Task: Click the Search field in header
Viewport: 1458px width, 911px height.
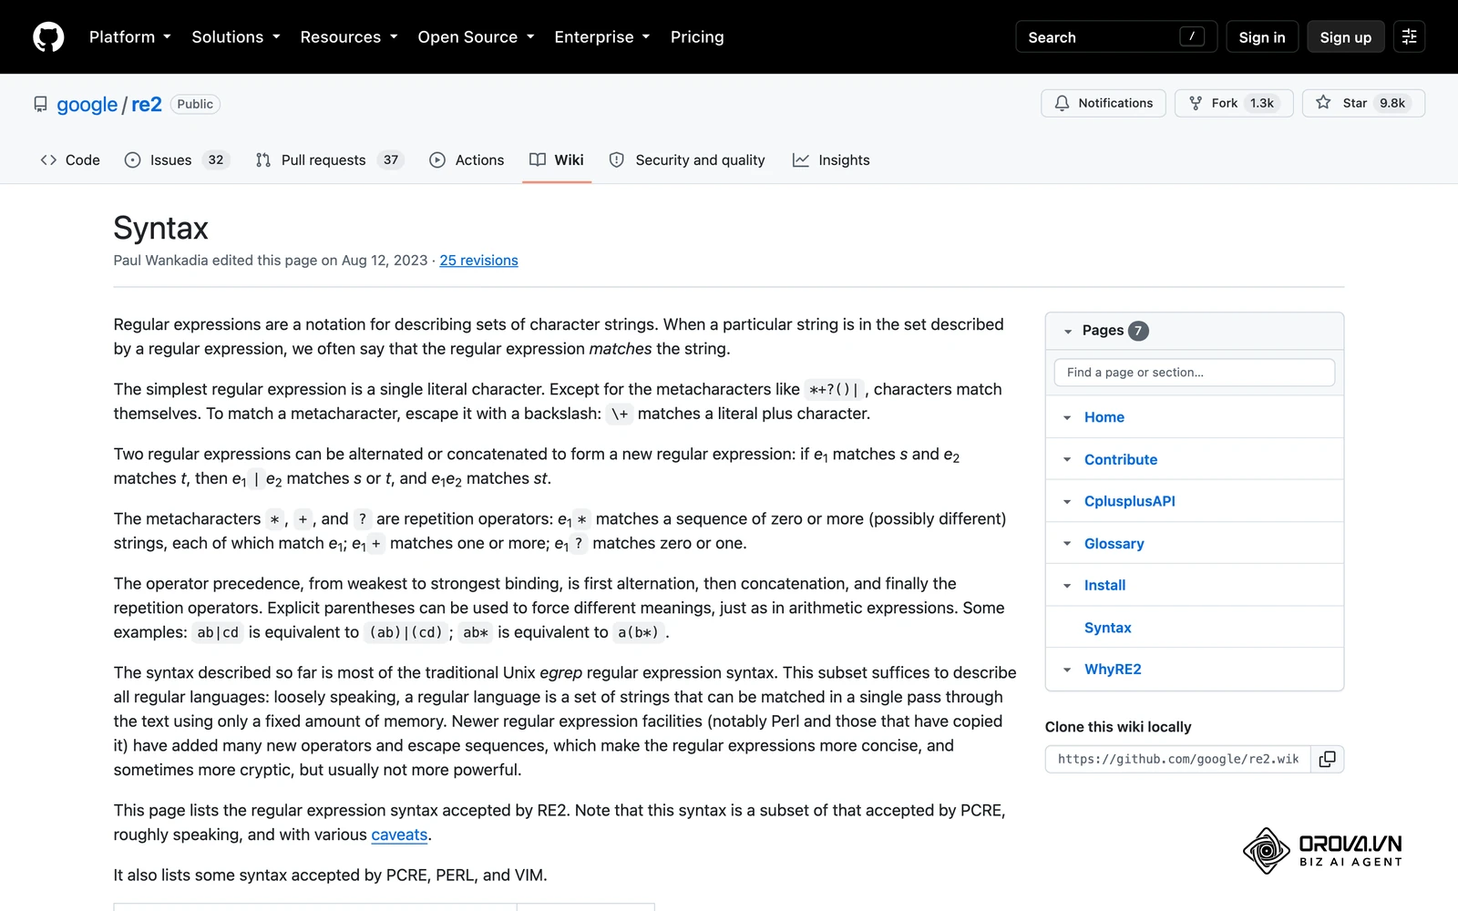Action: (1116, 37)
